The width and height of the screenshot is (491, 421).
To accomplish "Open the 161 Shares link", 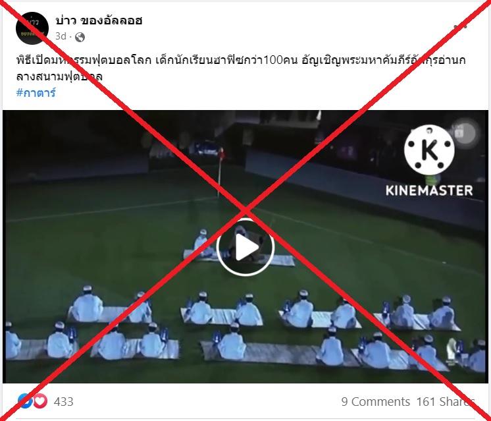I will [446, 402].
